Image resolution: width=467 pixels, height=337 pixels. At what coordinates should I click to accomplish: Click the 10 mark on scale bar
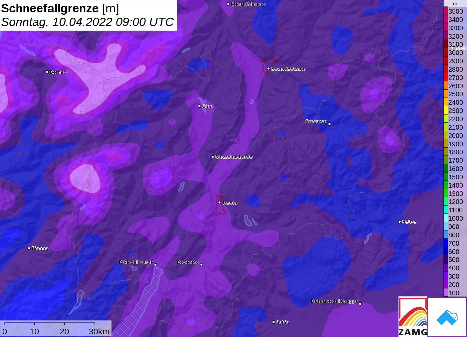(34, 331)
